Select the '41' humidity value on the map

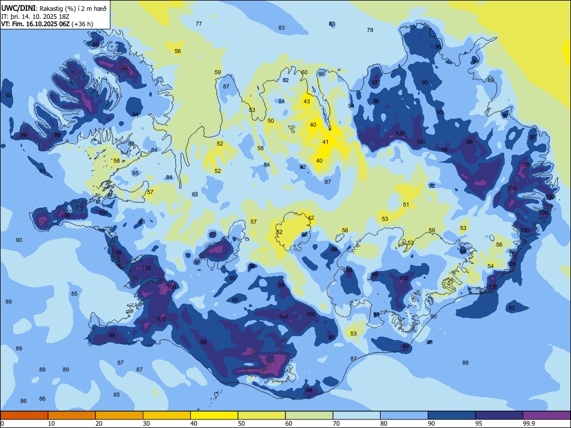pyautogui.click(x=325, y=142)
